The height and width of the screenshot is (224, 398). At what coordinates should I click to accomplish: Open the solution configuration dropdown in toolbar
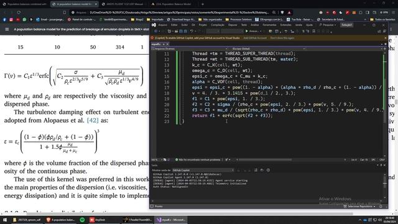213,31
